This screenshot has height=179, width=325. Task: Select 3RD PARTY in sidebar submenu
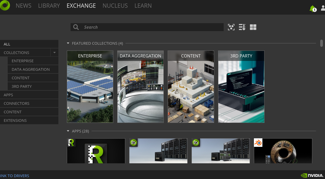click(x=33, y=86)
